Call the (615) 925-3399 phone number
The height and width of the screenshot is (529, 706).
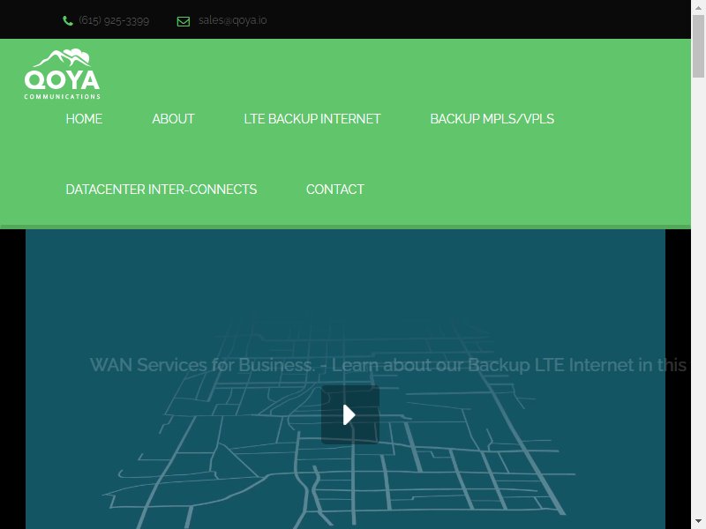pos(114,20)
